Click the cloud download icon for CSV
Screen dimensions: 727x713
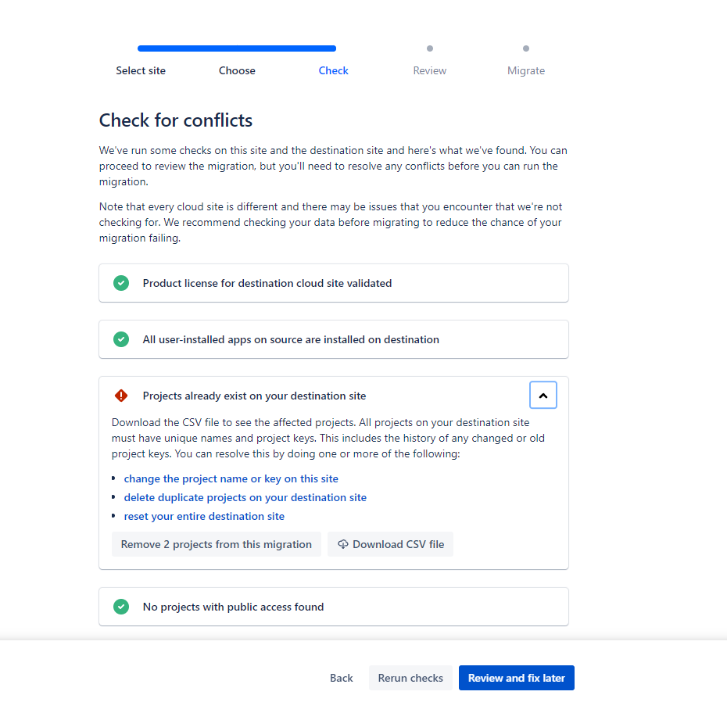click(343, 544)
